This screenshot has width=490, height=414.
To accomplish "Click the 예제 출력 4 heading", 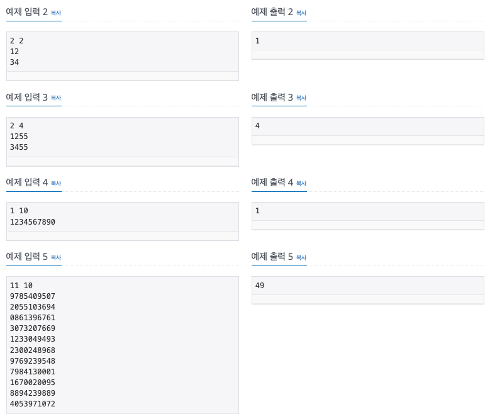I will 272,182.
